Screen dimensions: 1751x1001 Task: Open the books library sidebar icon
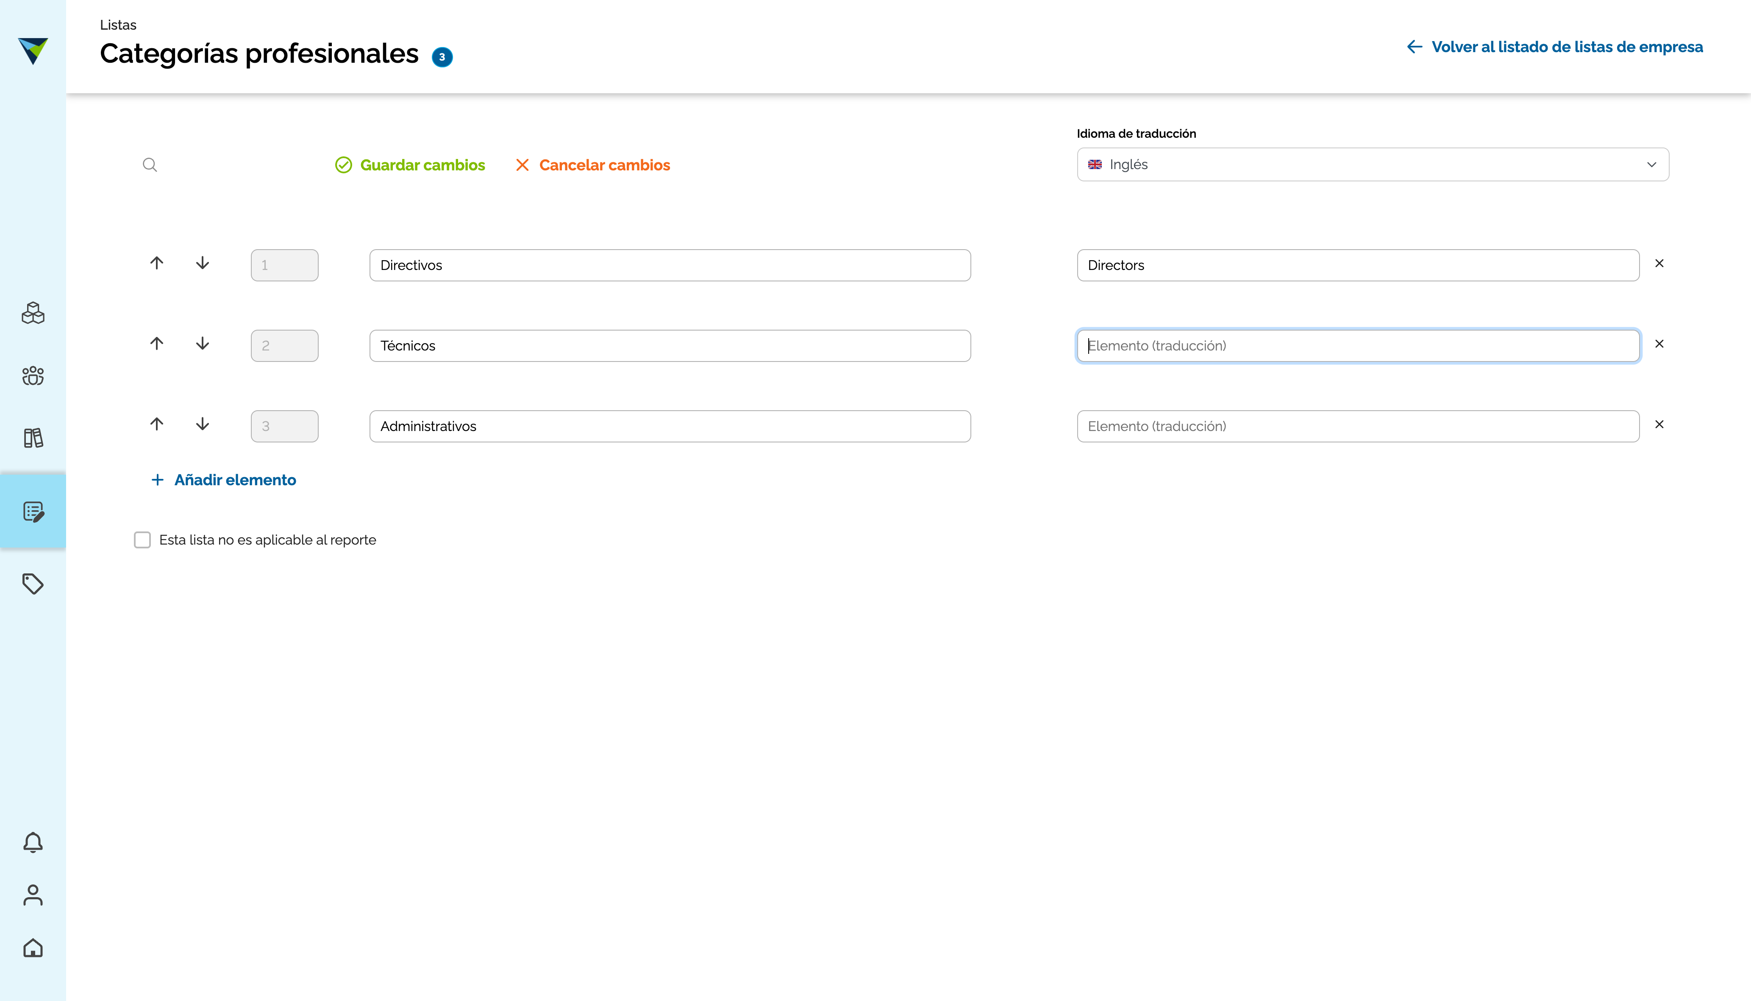point(33,438)
